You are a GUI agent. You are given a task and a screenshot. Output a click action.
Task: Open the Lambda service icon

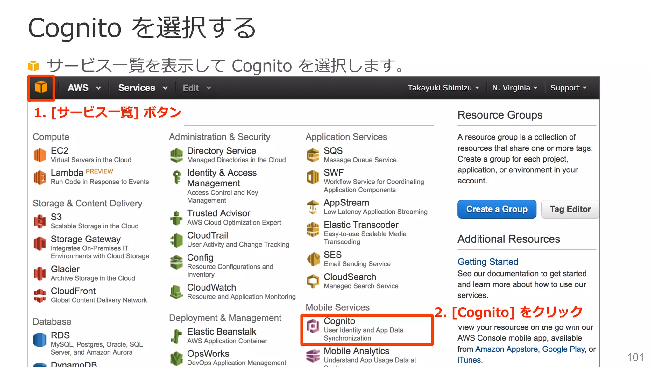click(x=40, y=177)
